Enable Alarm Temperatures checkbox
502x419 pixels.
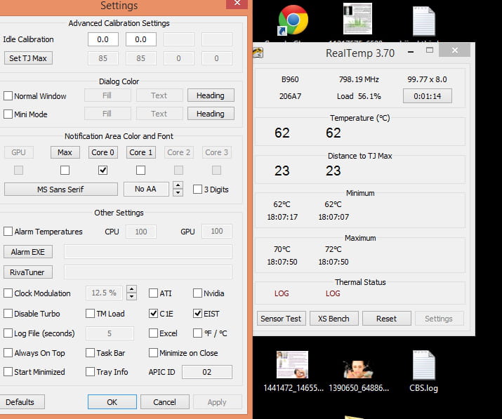[8, 231]
